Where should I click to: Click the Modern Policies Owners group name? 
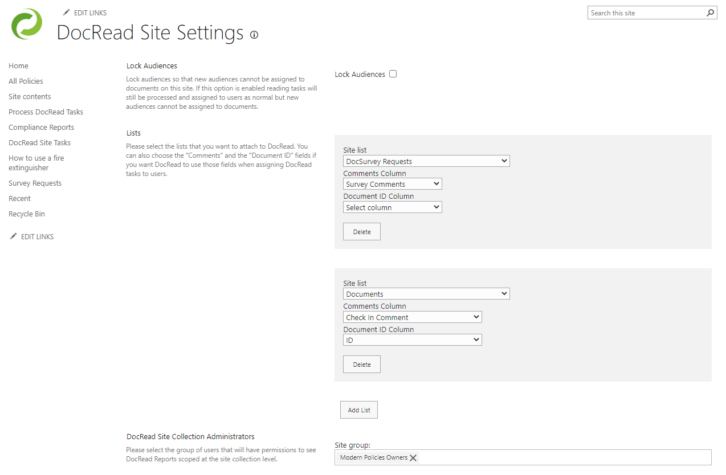(x=374, y=458)
